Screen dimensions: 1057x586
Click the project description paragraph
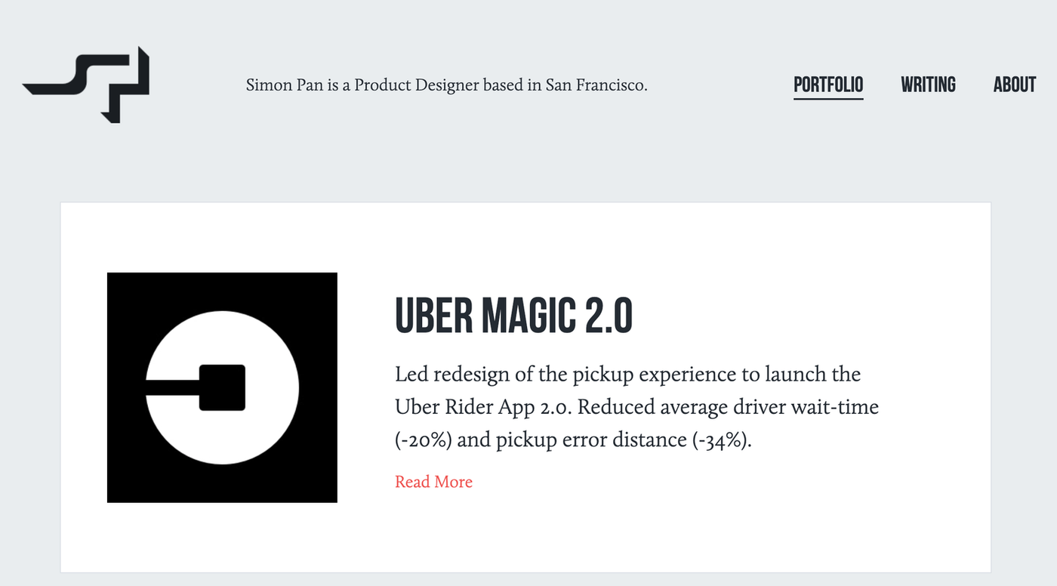click(636, 407)
